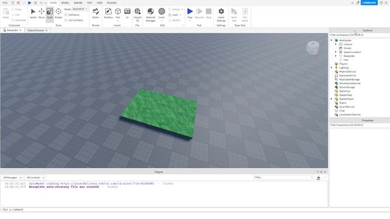The width and height of the screenshot is (390, 219).
Task: Switch to the Object Browser tab
Action: point(35,30)
